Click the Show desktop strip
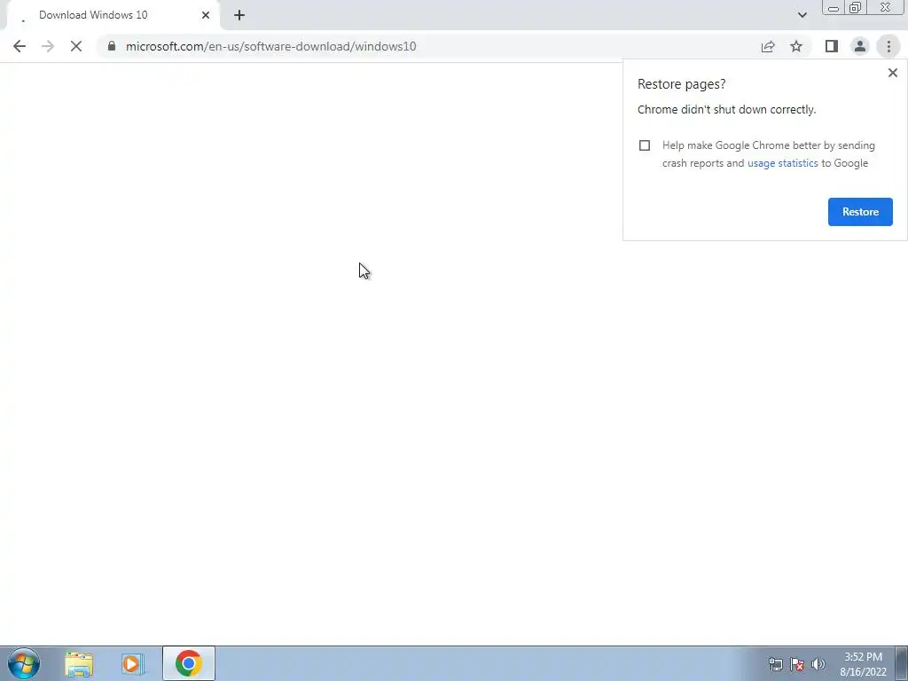The height and width of the screenshot is (681, 908). click(902, 663)
